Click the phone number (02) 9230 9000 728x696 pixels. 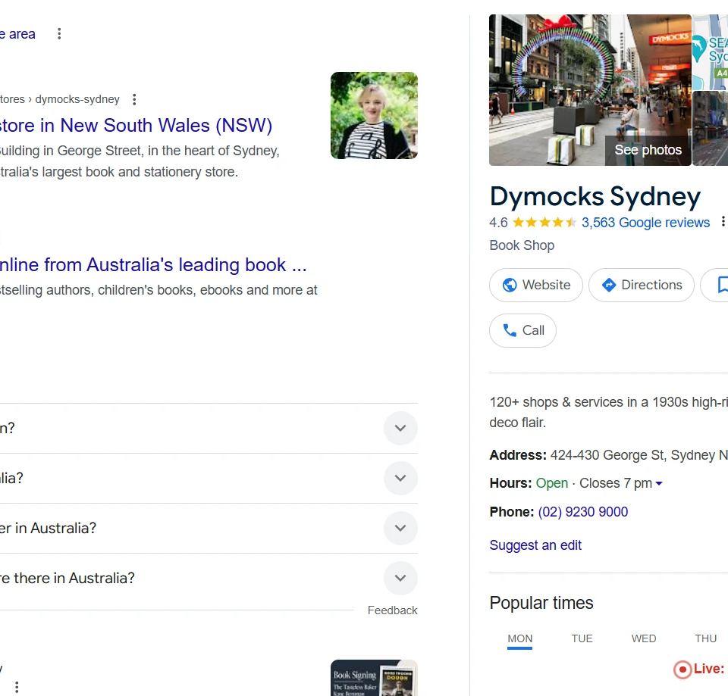[x=582, y=512]
